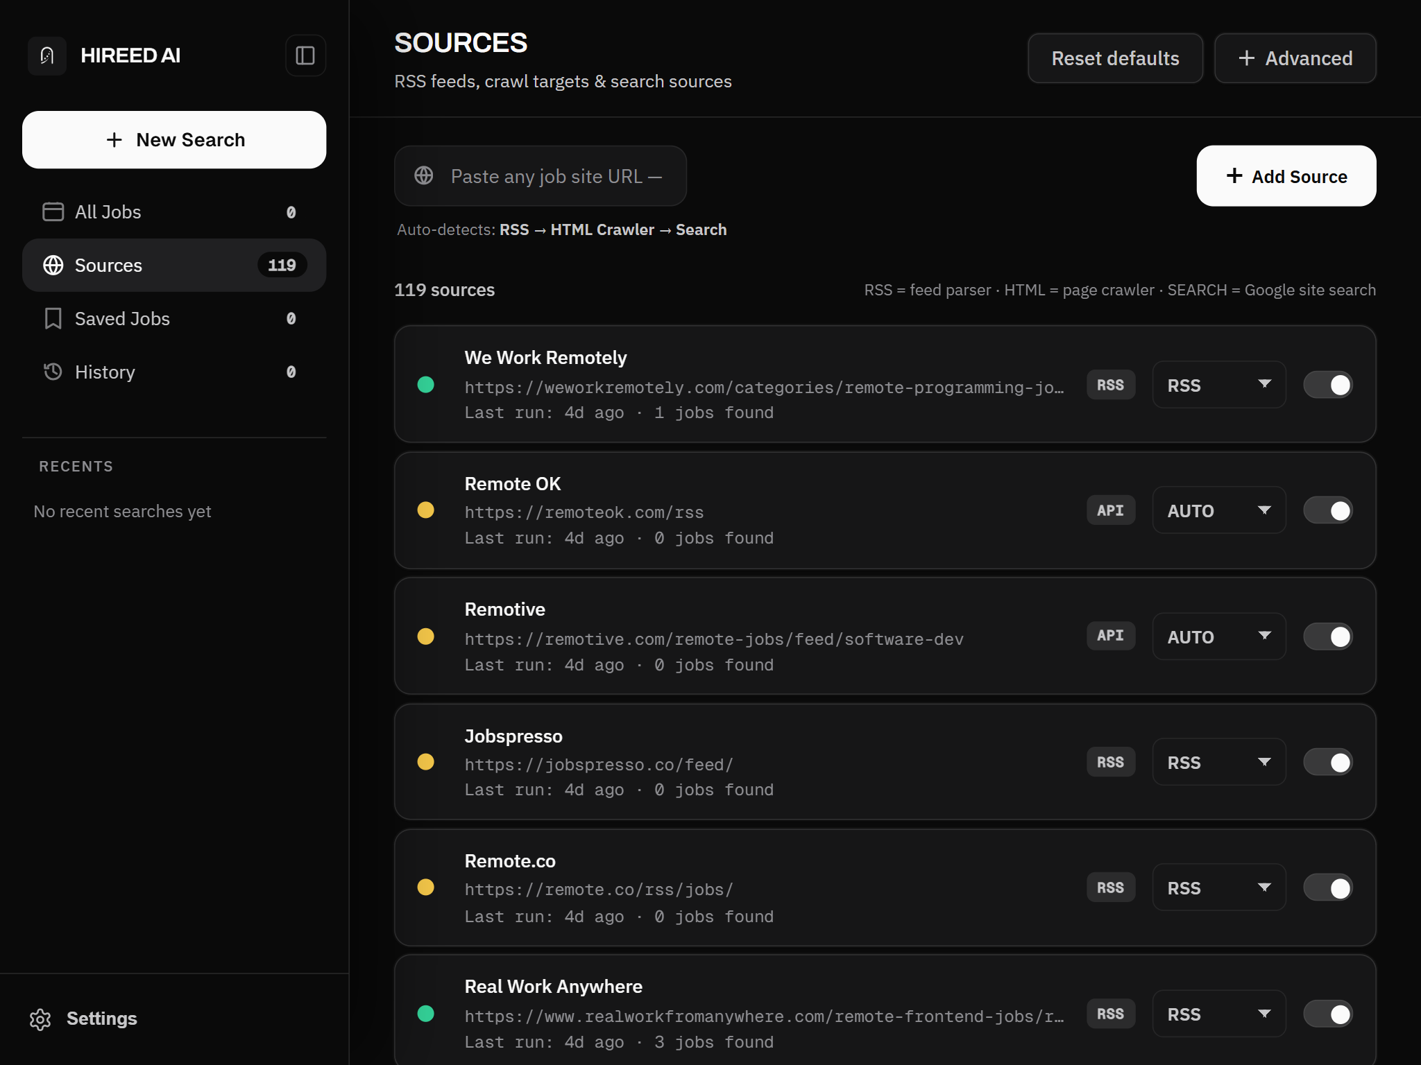The width and height of the screenshot is (1421, 1065).
Task: Click the 119 count badge on Sources
Action: [x=282, y=265]
